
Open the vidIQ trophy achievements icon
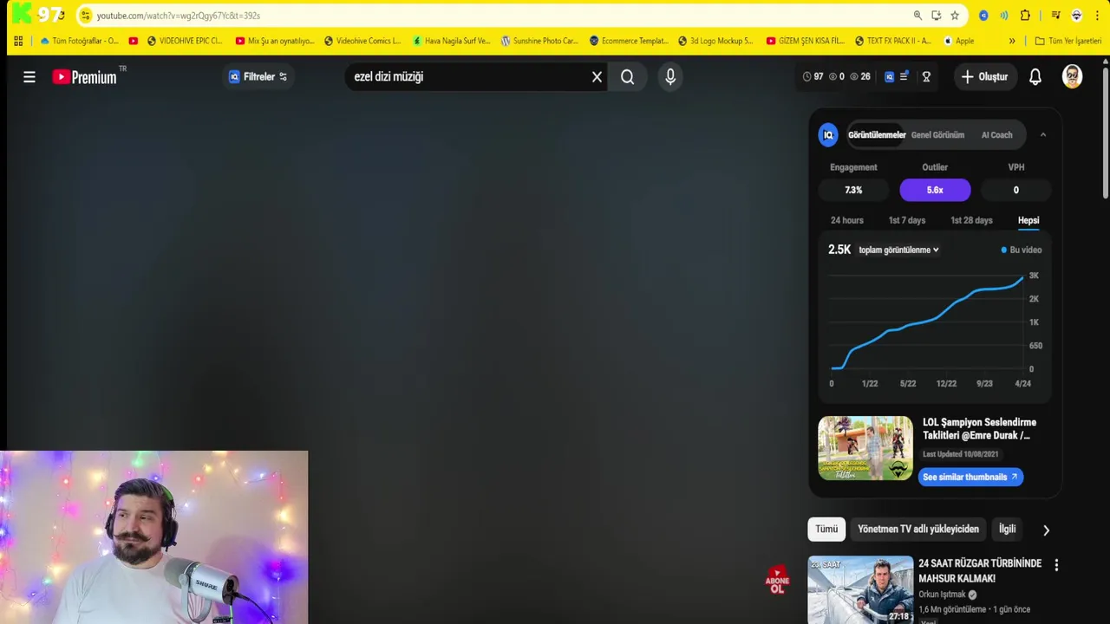tap(926, 76)
